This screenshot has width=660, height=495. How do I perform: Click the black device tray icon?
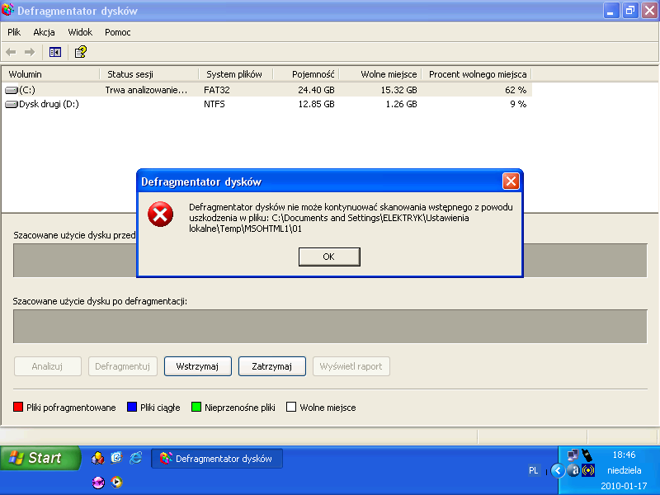(587, 455)
